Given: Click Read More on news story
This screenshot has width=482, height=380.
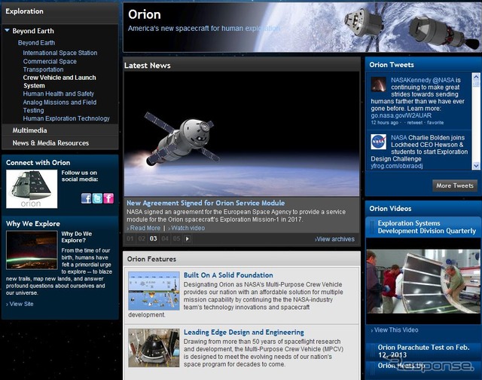Looking at the screenshot, I should pyautogui.click(x=145, y=228).
